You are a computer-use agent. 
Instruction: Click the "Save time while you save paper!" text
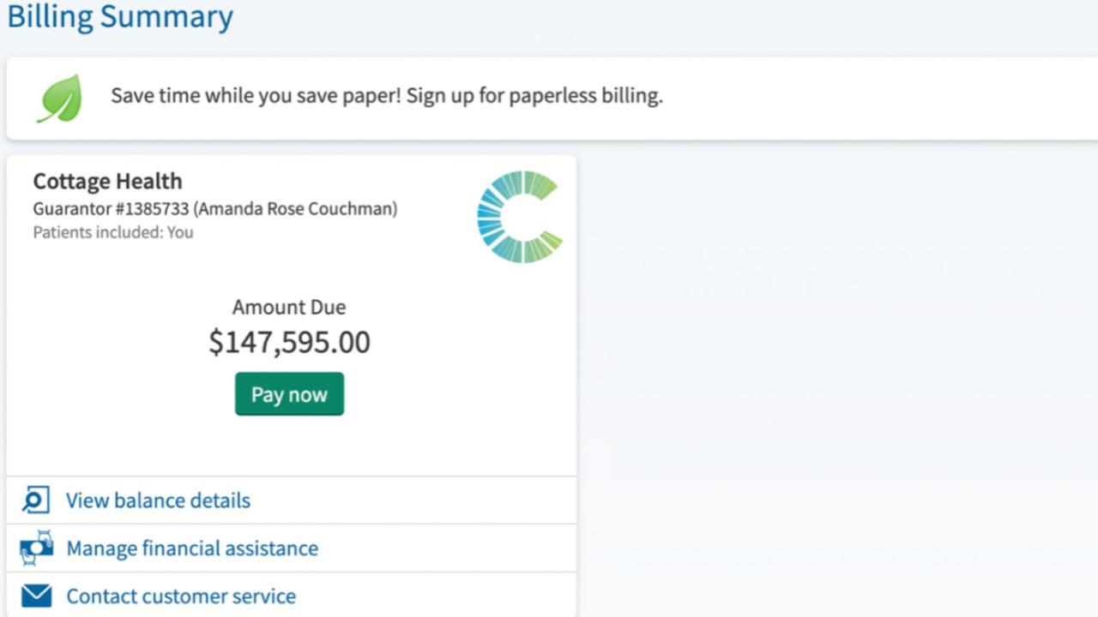(256, 95)
